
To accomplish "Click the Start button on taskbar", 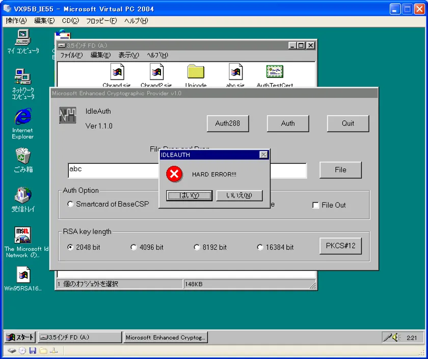I will 20,337.
